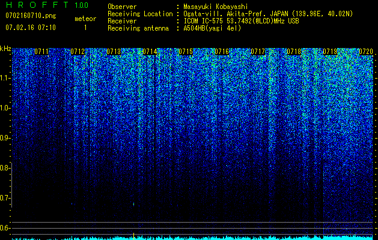Click the filename 0702160710.png
Screen dimensions: 378x240
(x=31, y=16)
